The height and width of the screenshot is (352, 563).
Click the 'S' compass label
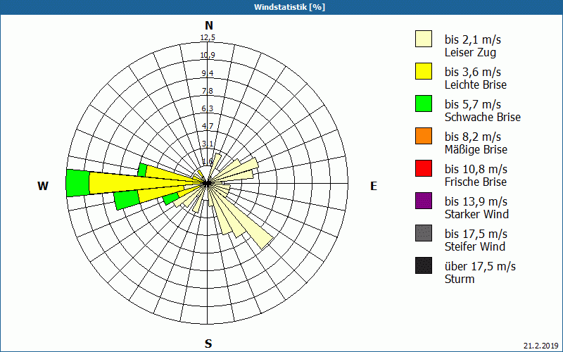click(208, 344)
